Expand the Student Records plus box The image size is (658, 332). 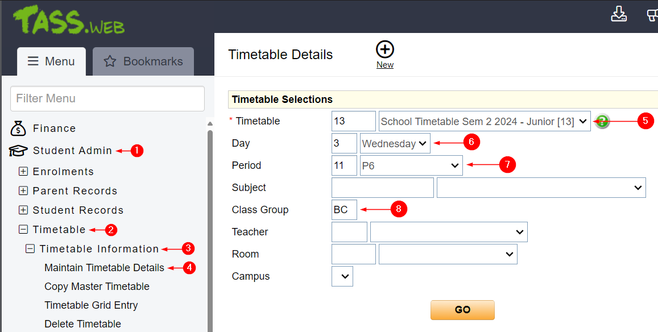[x=23, y=210]
